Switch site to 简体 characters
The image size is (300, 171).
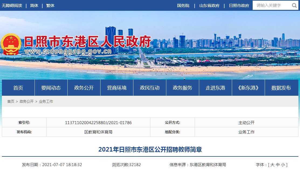[34, 5]
